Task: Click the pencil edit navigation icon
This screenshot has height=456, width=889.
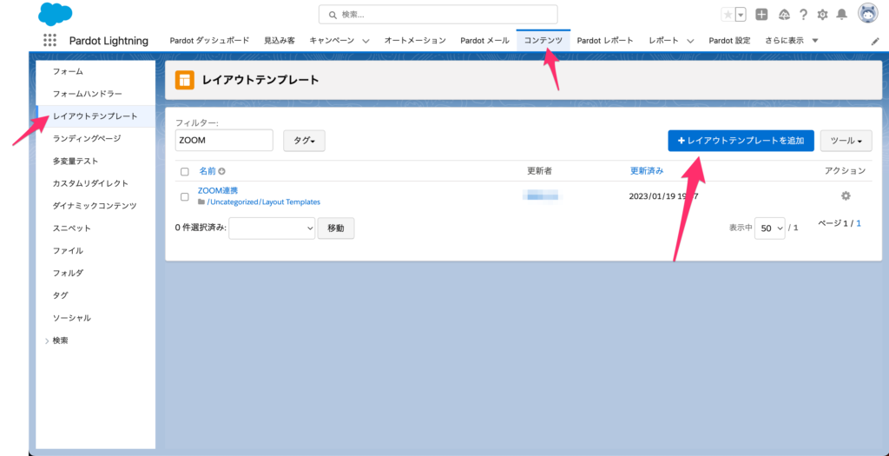Action: [x=875, y=41]
